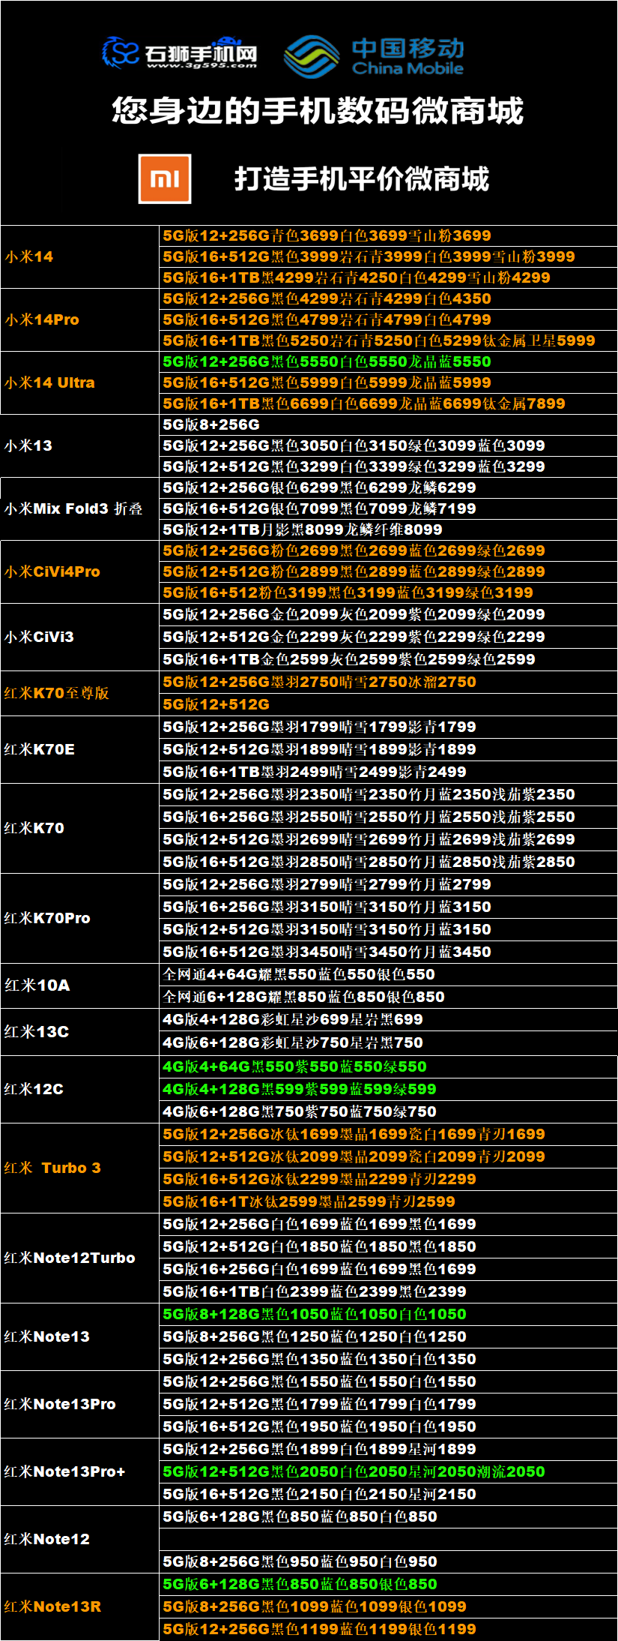Viewport: 618px width, 1641px height.
Task: Click row 5G版16+512G墨羽3450晴雪3450竹月蓝3450
Action: pos(388,952)
